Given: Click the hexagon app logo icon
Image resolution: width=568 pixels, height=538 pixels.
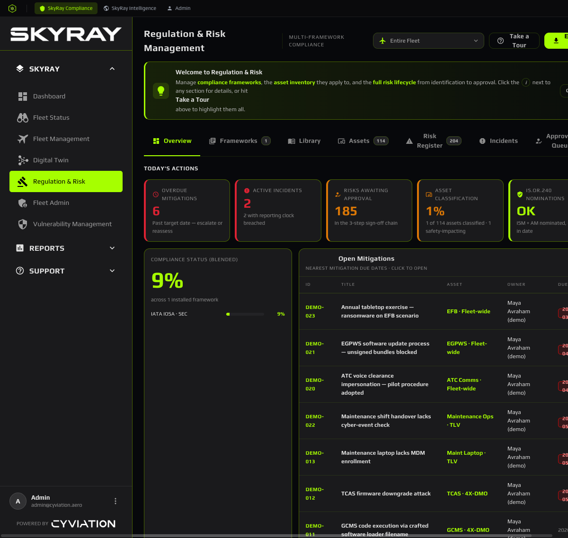Looking at the screenshot, I should [12, 8].
